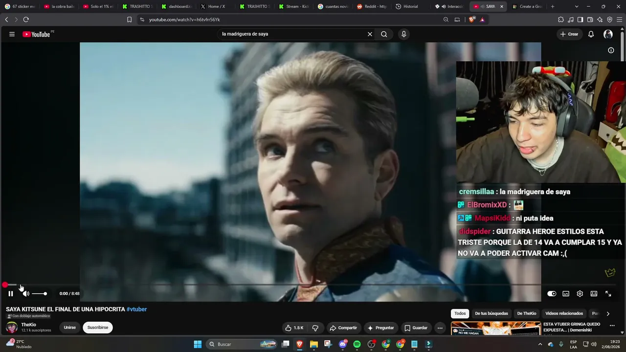The height and width of the screenshot is (352, 626).
Task: Click the Preguntar button
Action: click(x=380, y=328)
